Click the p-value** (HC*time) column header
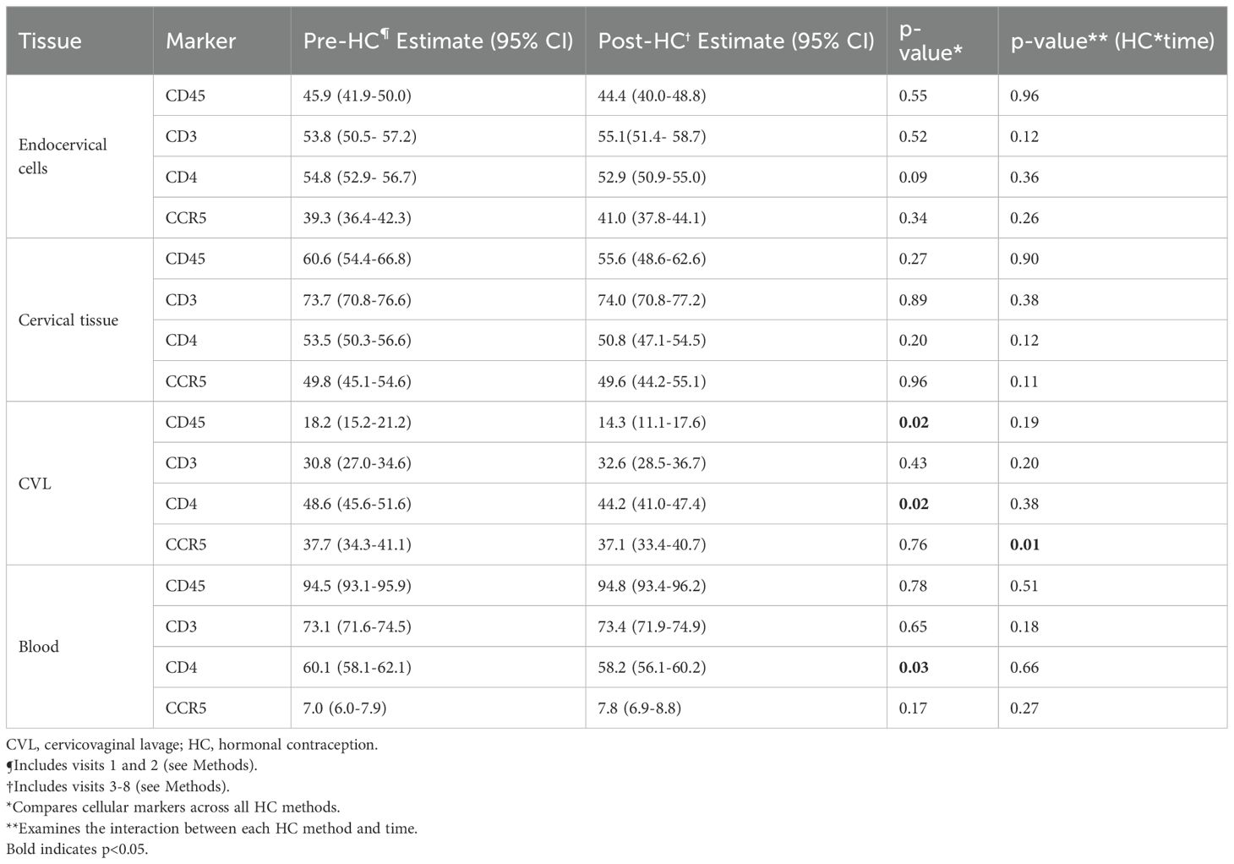This screenshot has height=864, width=1234. tap(1111, 41)
